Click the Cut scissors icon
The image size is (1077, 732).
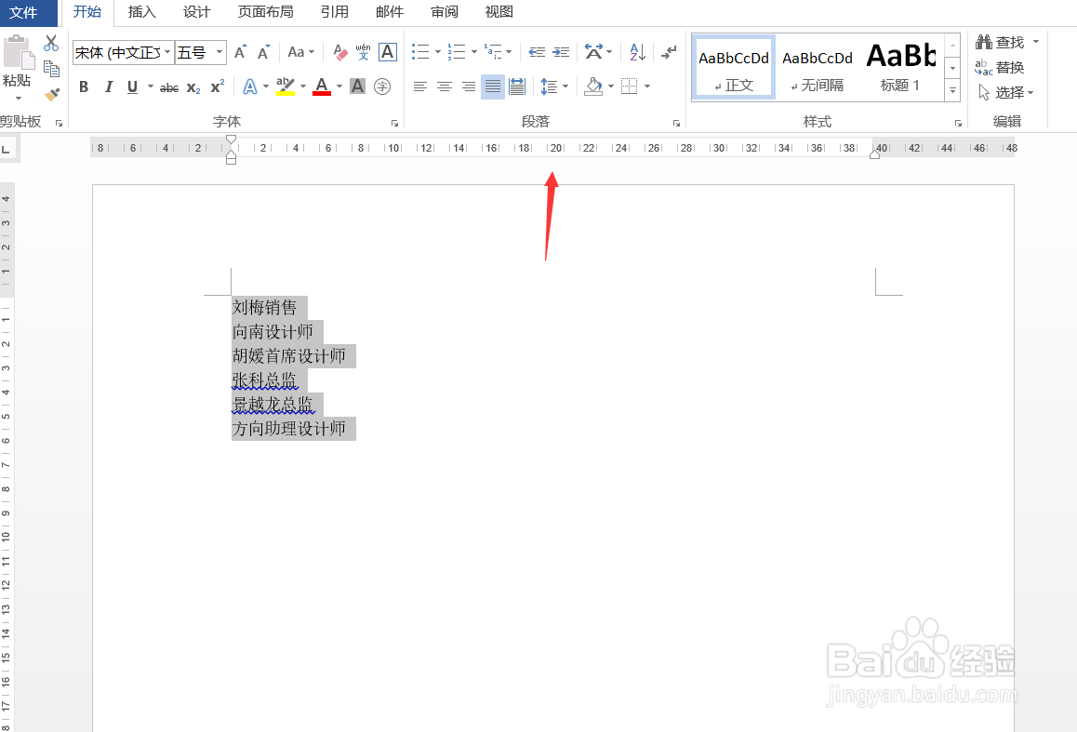pyautogui.click(x=51, y=44)
